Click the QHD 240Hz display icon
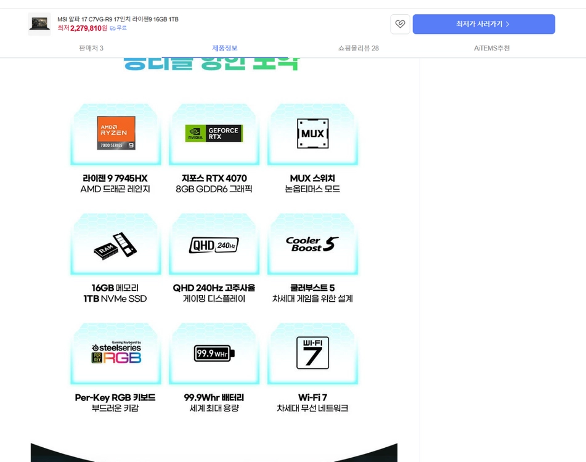 [x=214, y=245]
